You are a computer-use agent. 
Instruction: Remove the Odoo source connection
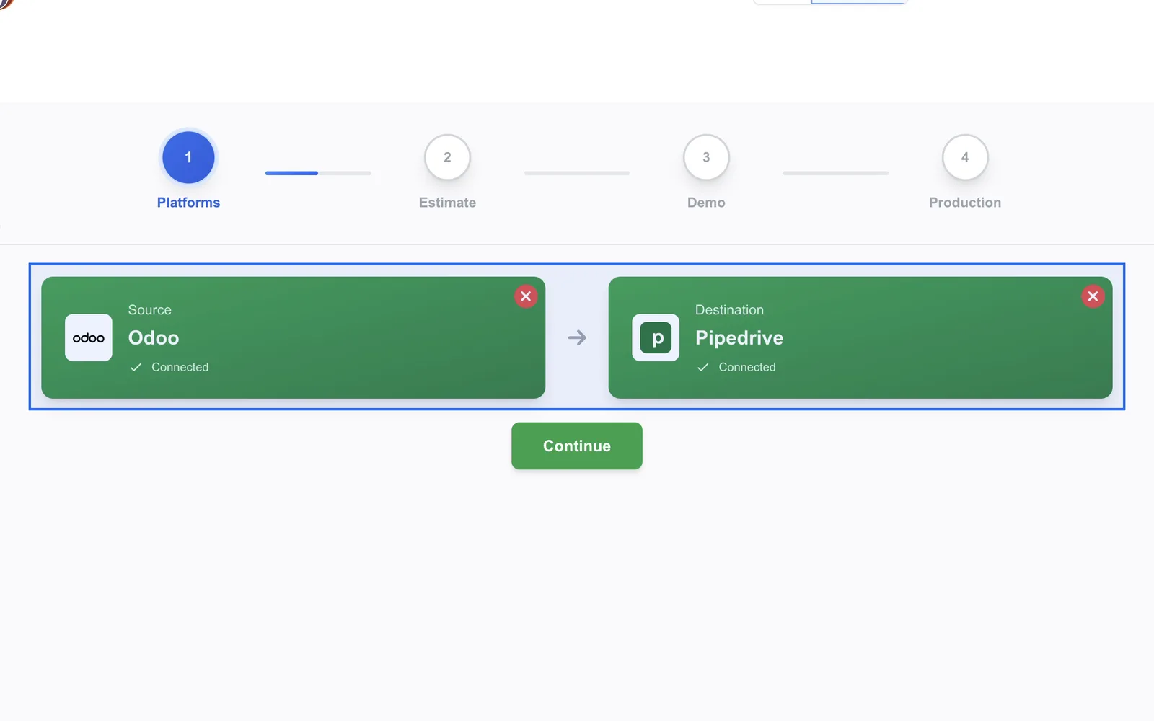tap(526, 296)
